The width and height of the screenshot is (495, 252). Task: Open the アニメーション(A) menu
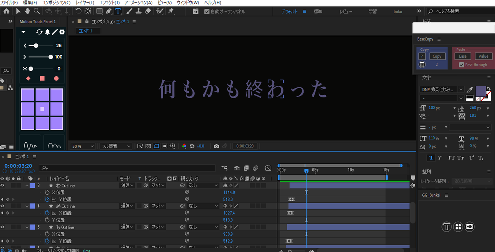(138, 3)
